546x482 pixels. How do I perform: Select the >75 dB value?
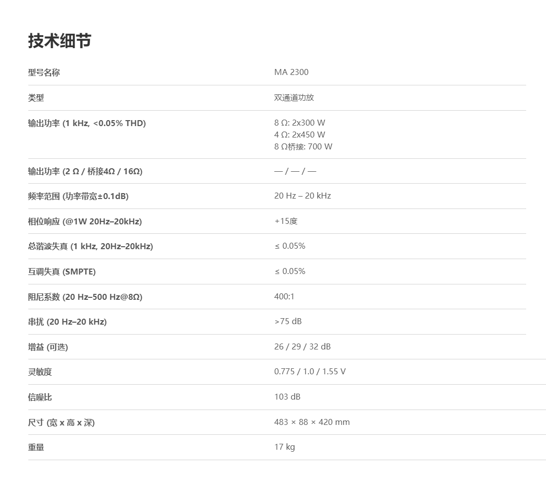288,322
